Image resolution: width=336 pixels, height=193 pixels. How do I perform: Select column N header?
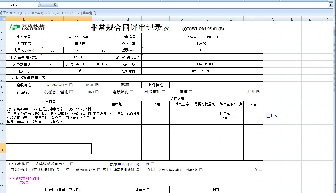click(327, 19)
